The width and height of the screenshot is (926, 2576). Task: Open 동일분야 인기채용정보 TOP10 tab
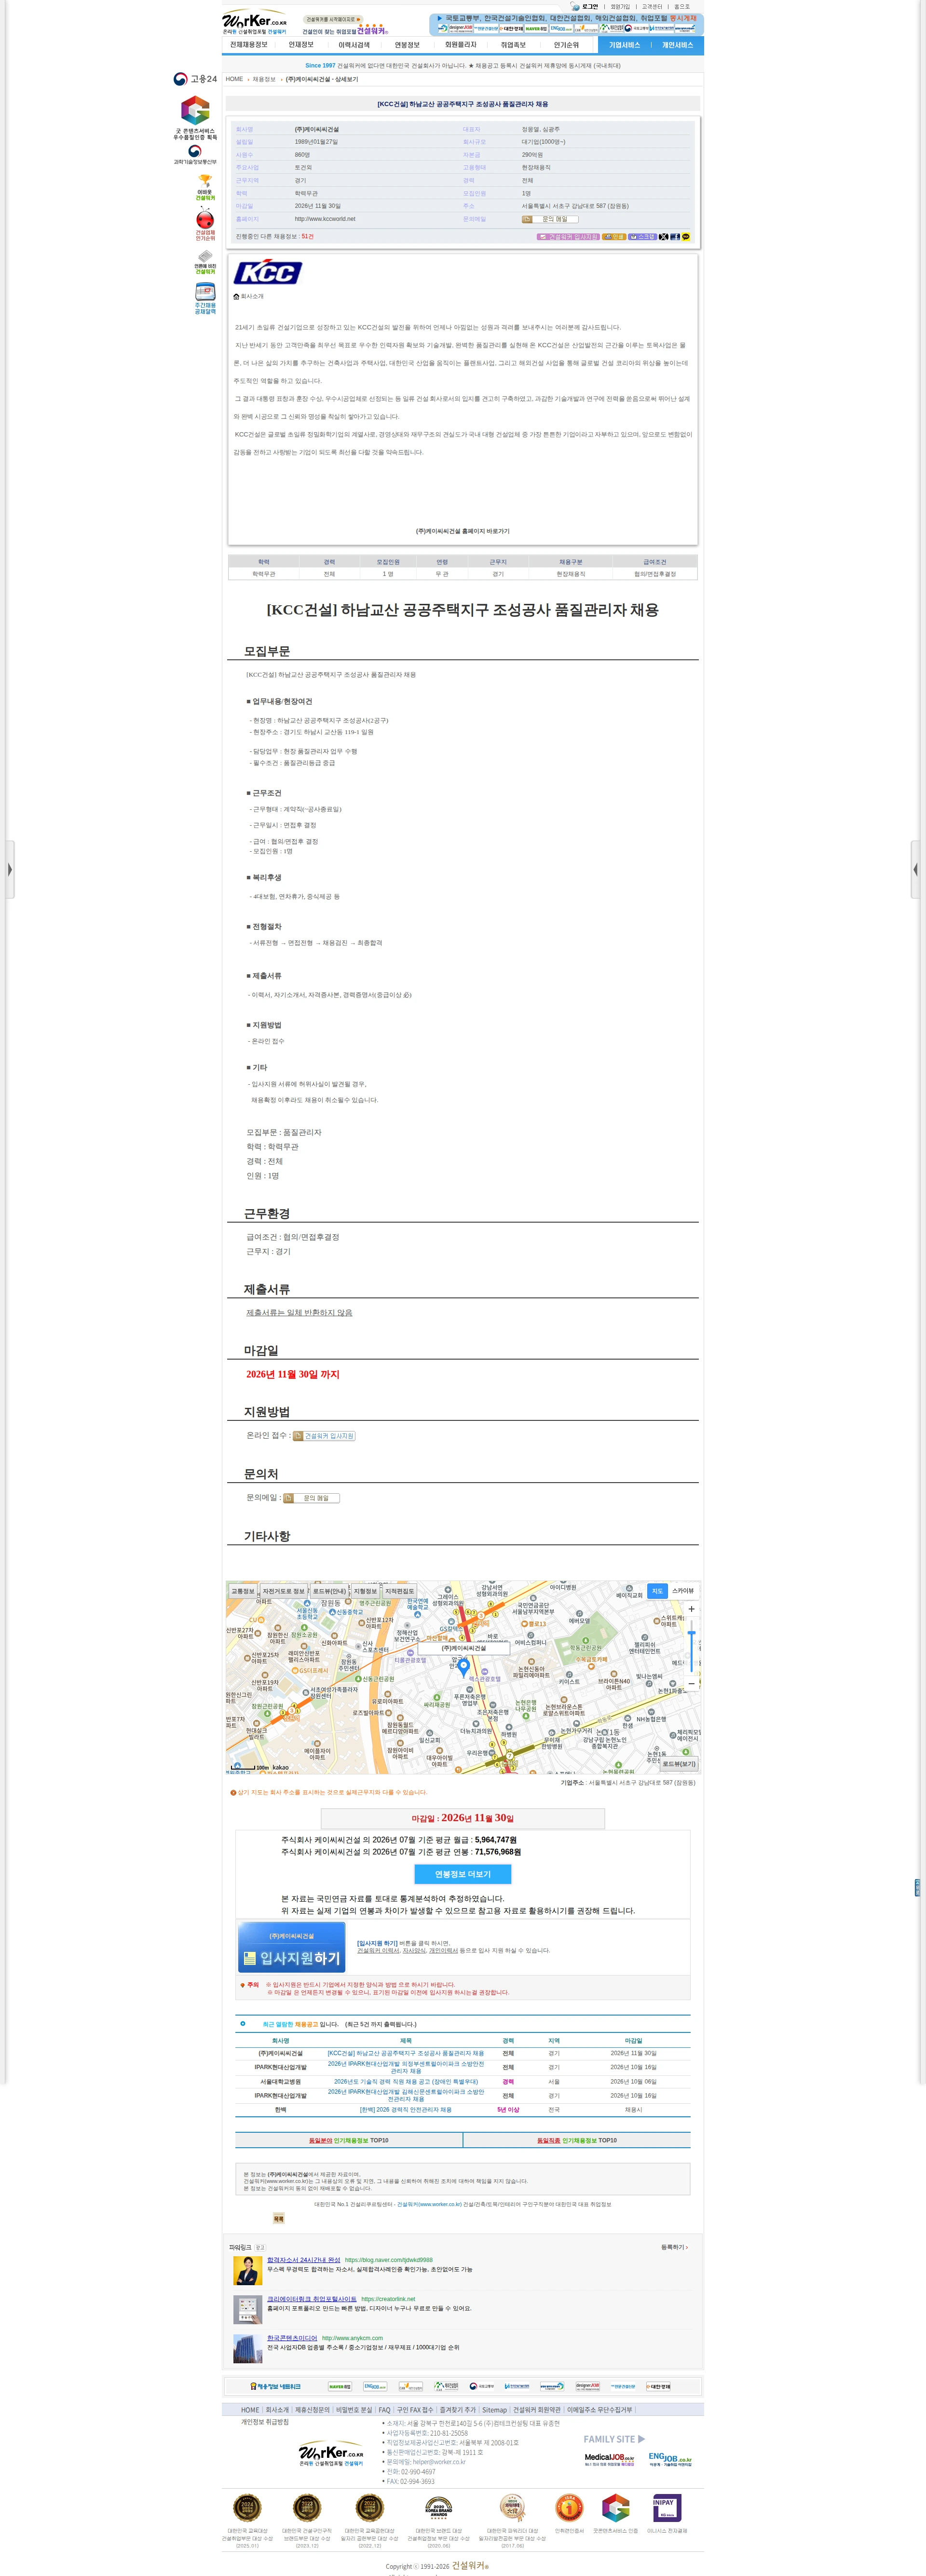point(349,2140)
